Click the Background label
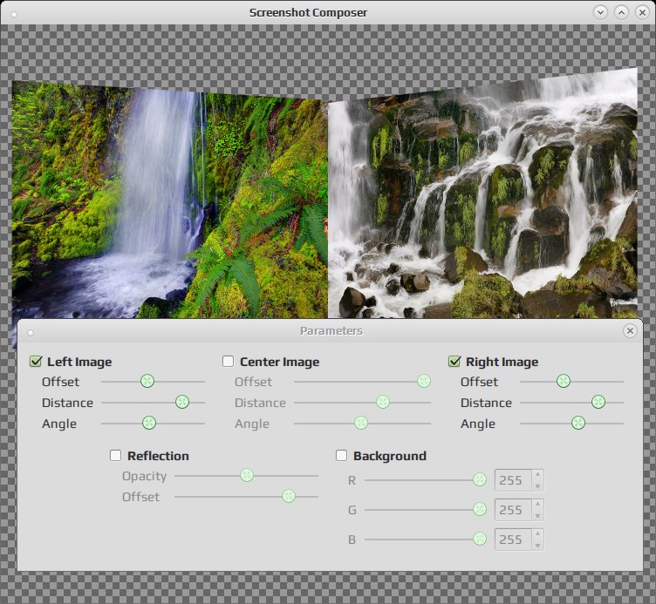This screenshot has height=604, width=656. pos(390,456)
